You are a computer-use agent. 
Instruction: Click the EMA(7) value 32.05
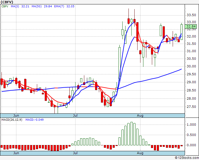click(71, 6)
